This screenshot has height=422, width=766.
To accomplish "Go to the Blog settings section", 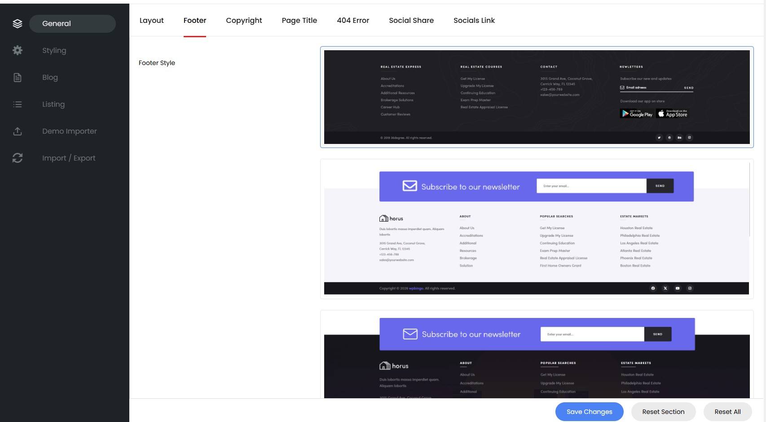I will coord(50,77).
